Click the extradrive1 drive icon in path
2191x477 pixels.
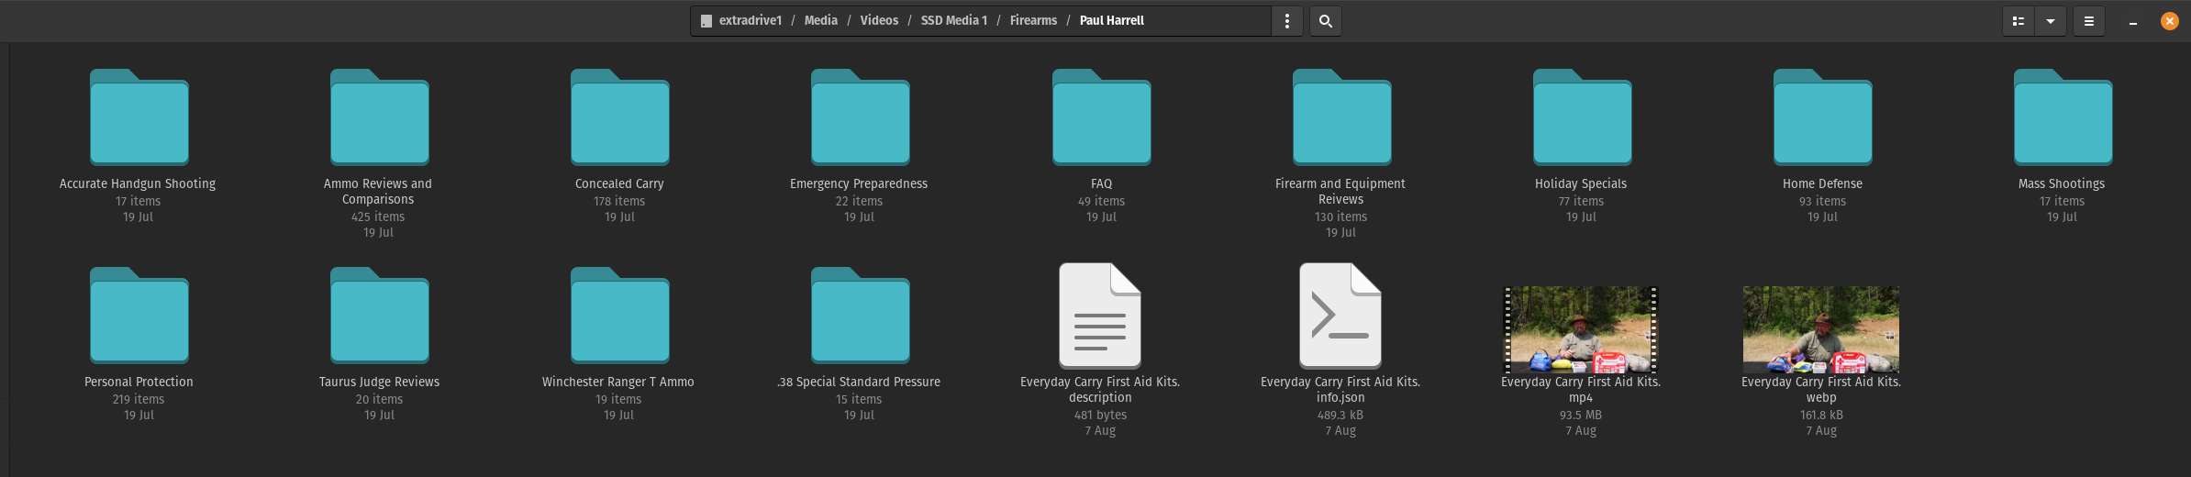pyautogui.click(x=706, y=21)
